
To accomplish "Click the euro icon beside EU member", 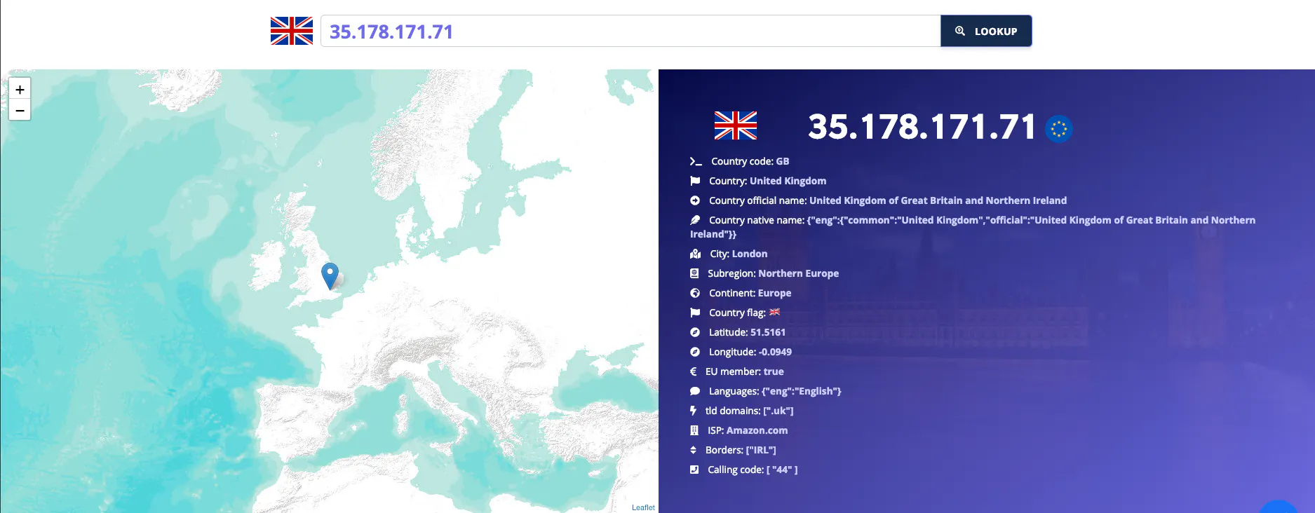I will coord(694,371).
